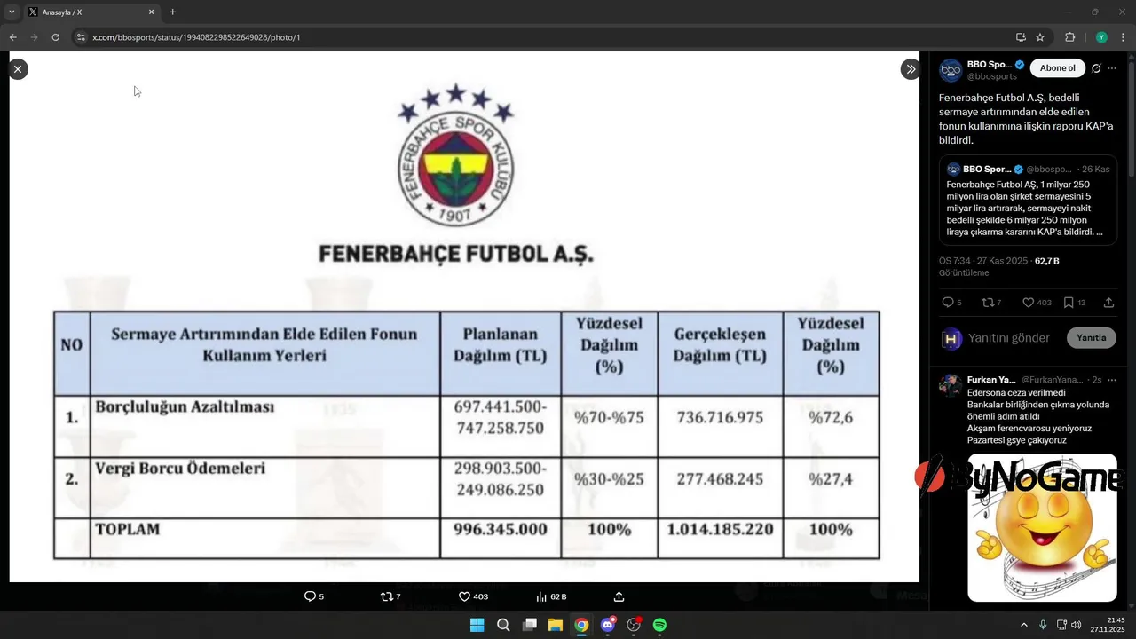This screenshot has width=1136, height=639.
Task: Open Discord from the taskbar
Action: pyautogui.click(x=608, y=625)
